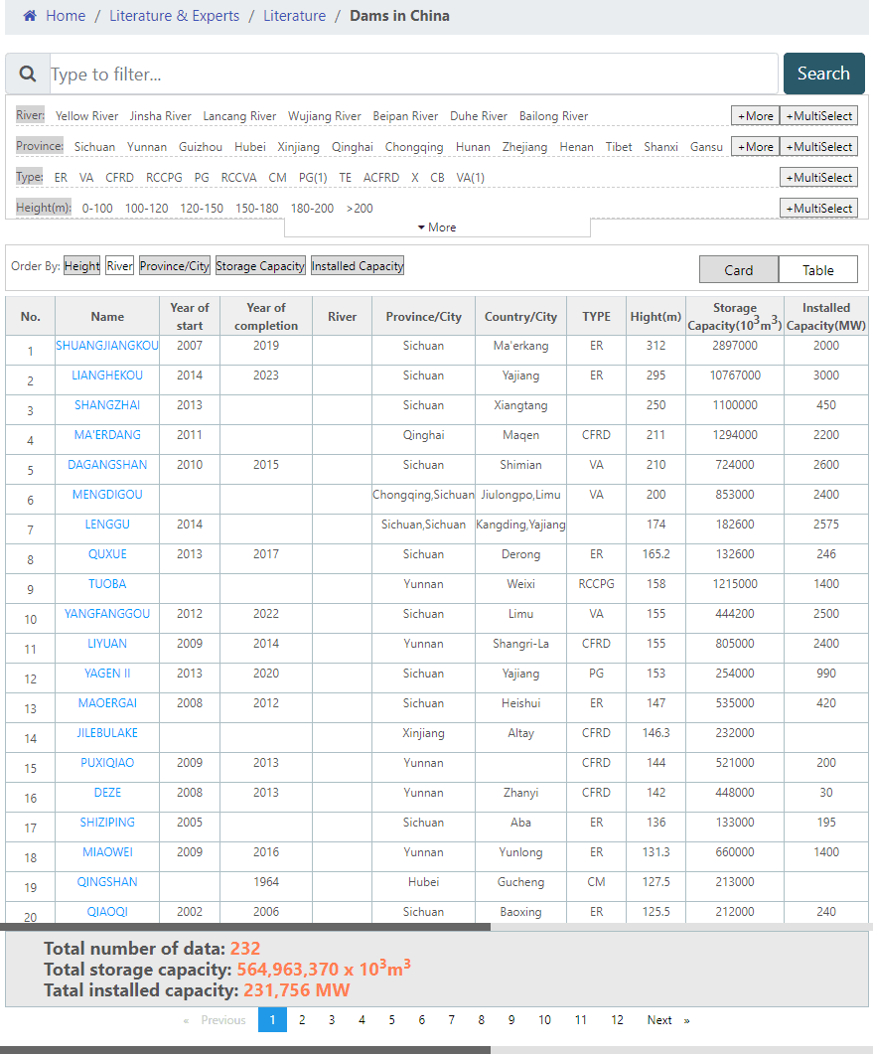The height and width of the screenshot is (1054, 873).
Task: Open DAGANGSHAN dam entry
Action: click(x=107, y=465)
